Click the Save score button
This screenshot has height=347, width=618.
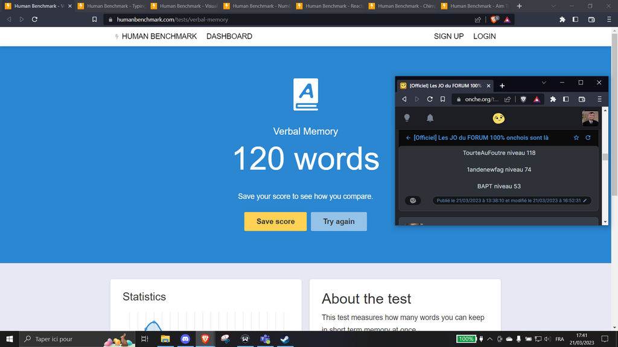point(275,222)
